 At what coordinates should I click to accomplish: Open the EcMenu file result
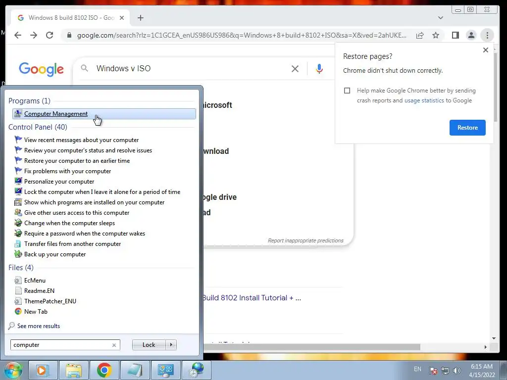(x=35, y=281)
